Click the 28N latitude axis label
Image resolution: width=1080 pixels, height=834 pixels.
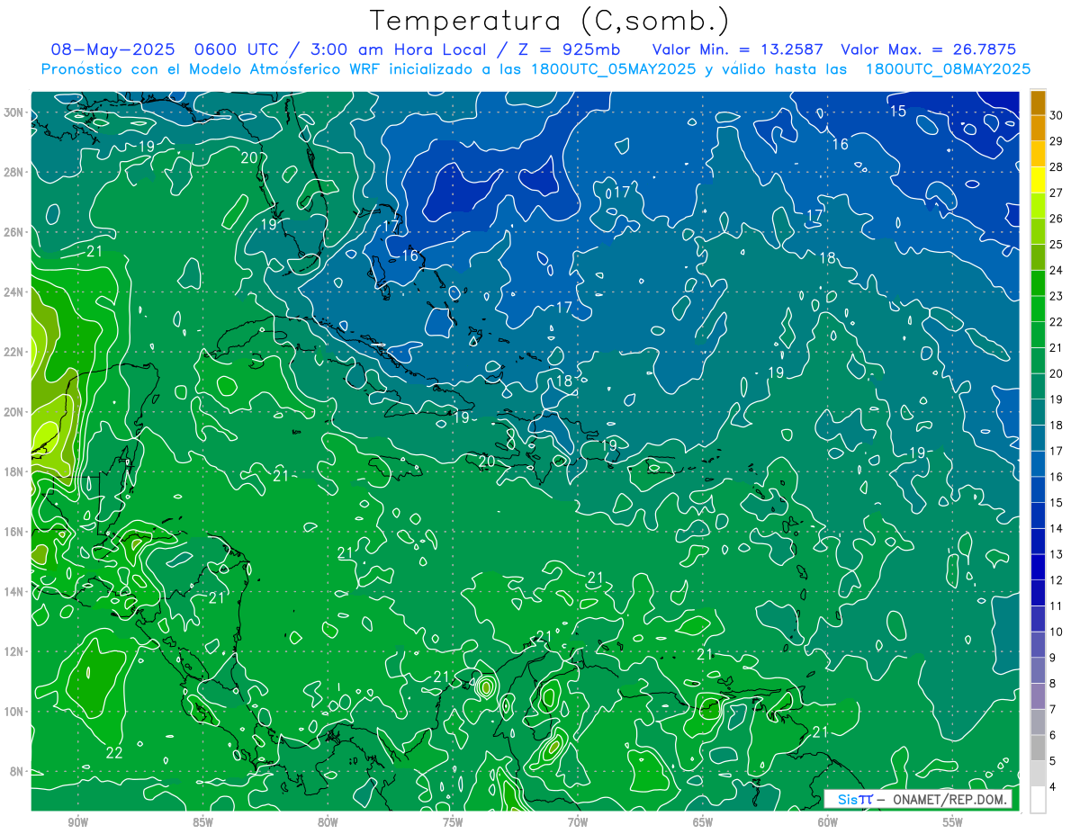click(14, 172)
